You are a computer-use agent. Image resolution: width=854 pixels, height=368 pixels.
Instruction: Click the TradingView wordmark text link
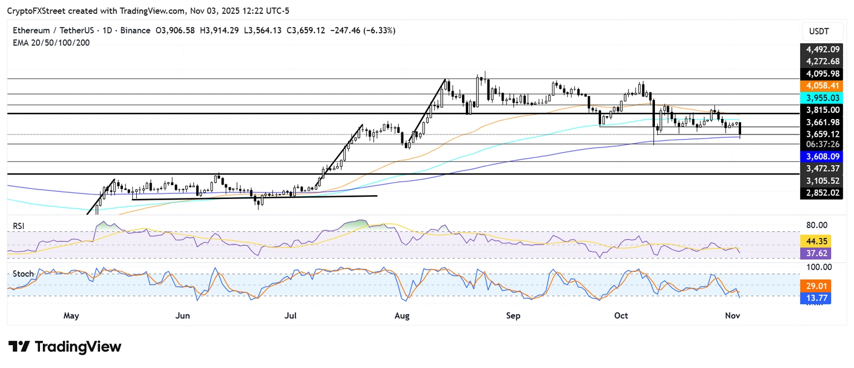(78, 347)
